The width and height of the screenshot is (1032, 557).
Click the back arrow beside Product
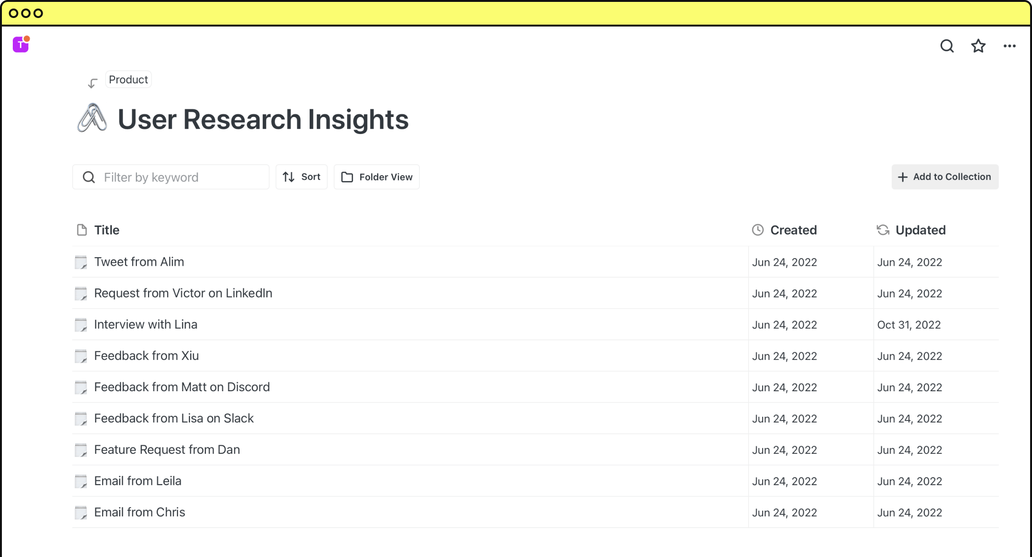[x=92, y=83]
